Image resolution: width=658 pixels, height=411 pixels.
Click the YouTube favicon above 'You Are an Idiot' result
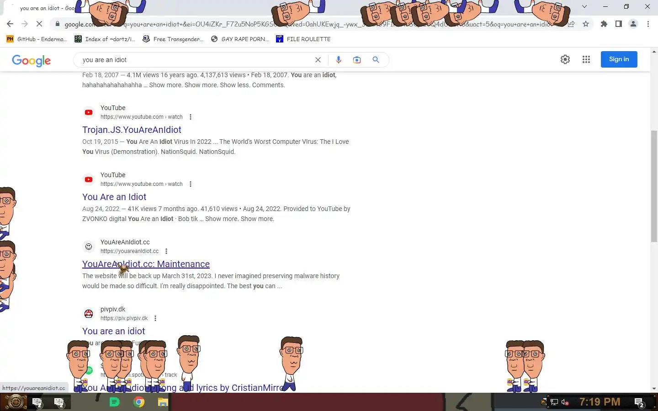pyautogui.click(x=89, y=179)
